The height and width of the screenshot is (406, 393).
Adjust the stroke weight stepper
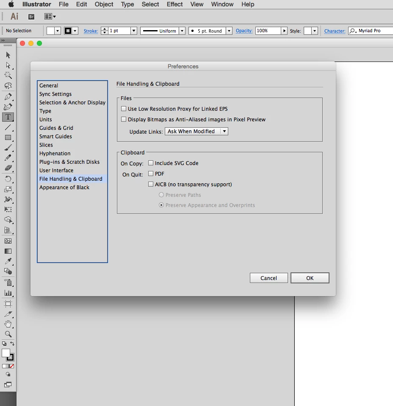105,31
